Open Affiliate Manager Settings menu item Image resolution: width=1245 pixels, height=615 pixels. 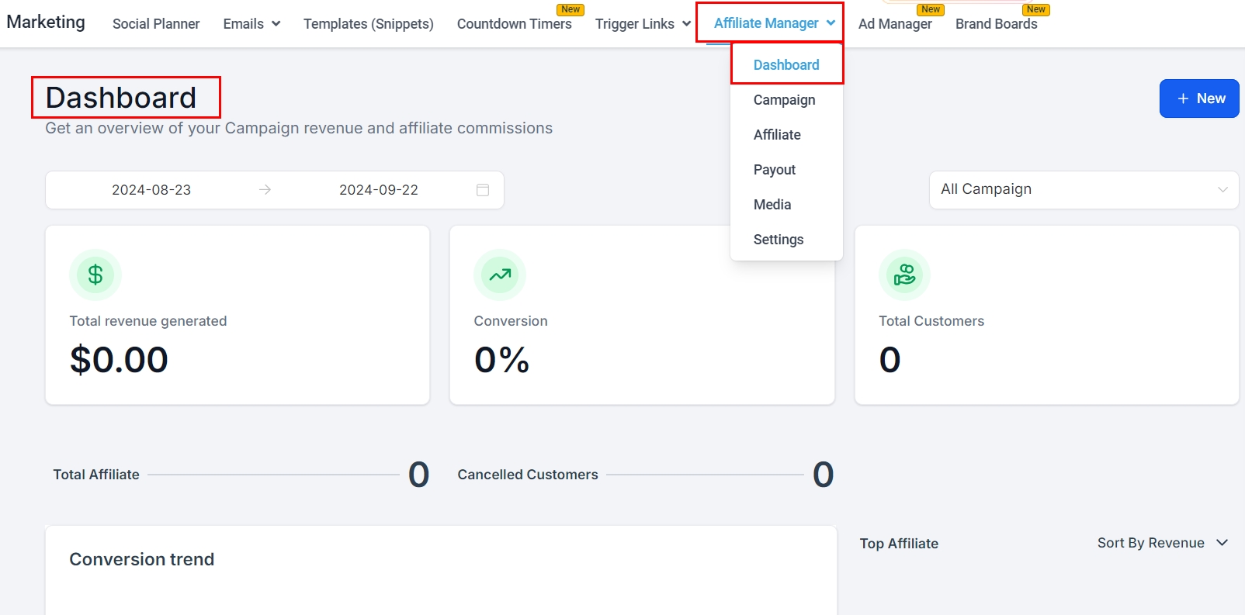[x=778, y=240]
